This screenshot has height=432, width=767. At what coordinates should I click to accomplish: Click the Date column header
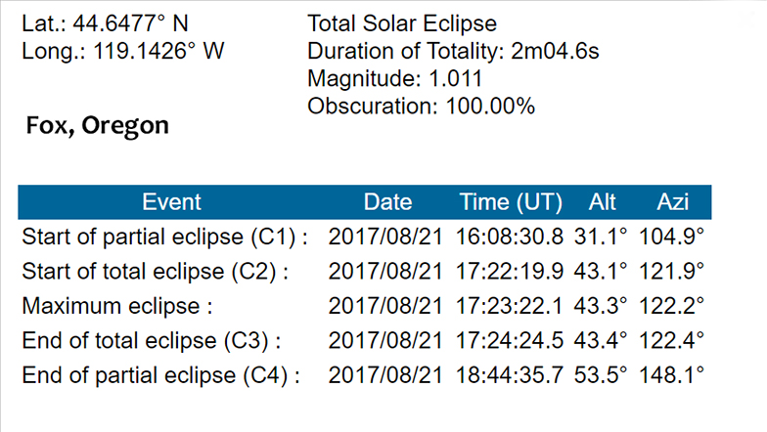(x=387, y=202)
